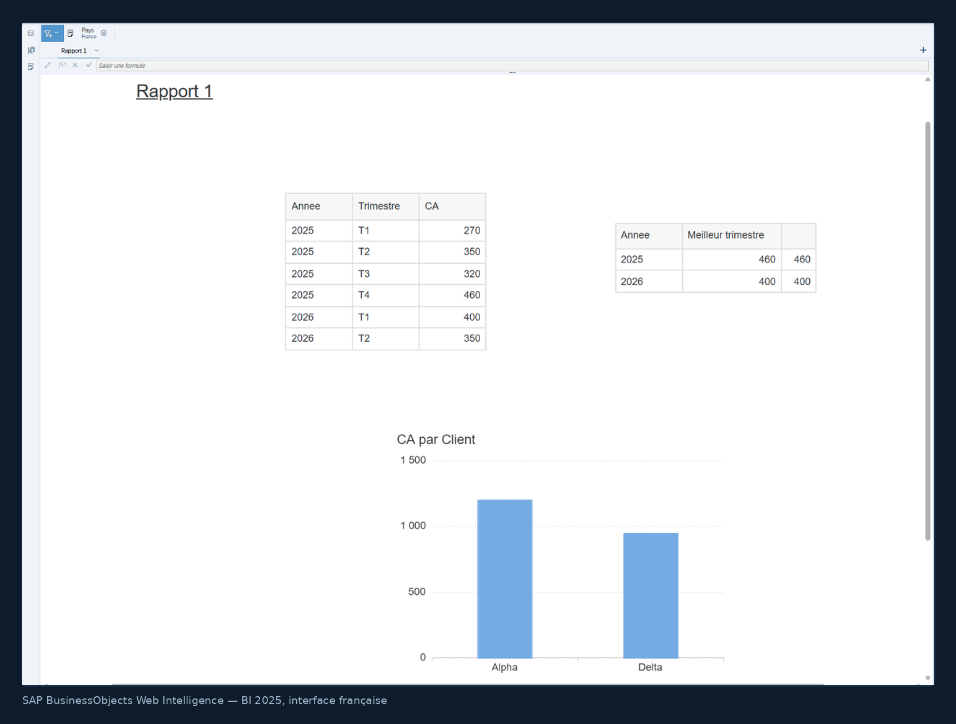Cancel the formula with the X icon

point(75,65)
